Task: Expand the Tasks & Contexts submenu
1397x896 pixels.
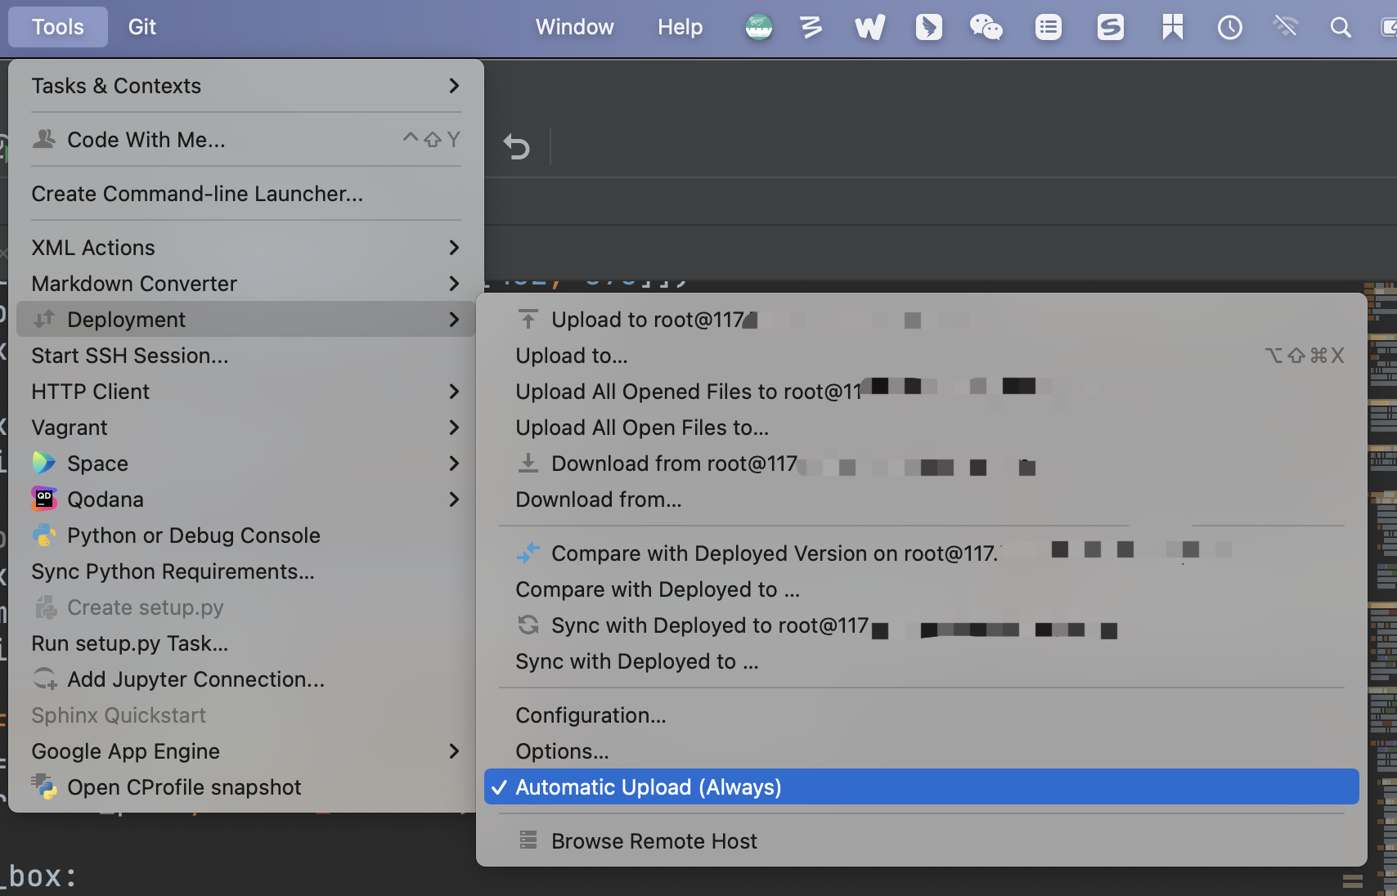Action: click(245, 86)
